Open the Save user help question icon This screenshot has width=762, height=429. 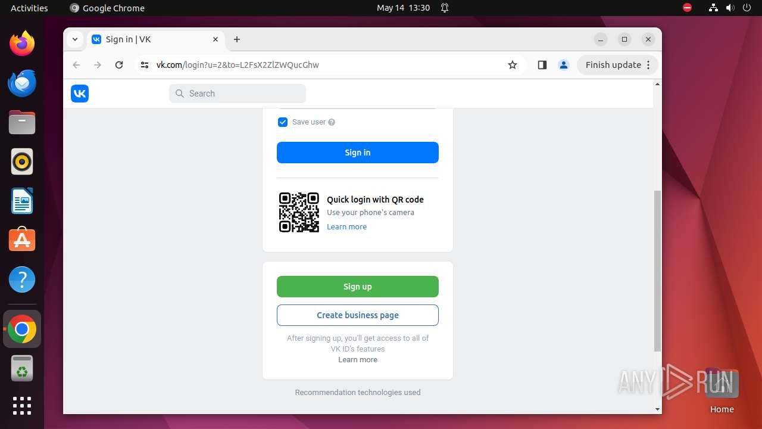(x=332, y=122)
